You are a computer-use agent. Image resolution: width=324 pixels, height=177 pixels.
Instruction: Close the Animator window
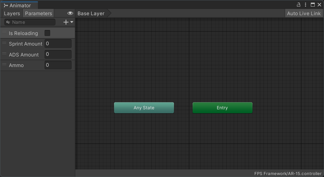coord(319,5)
